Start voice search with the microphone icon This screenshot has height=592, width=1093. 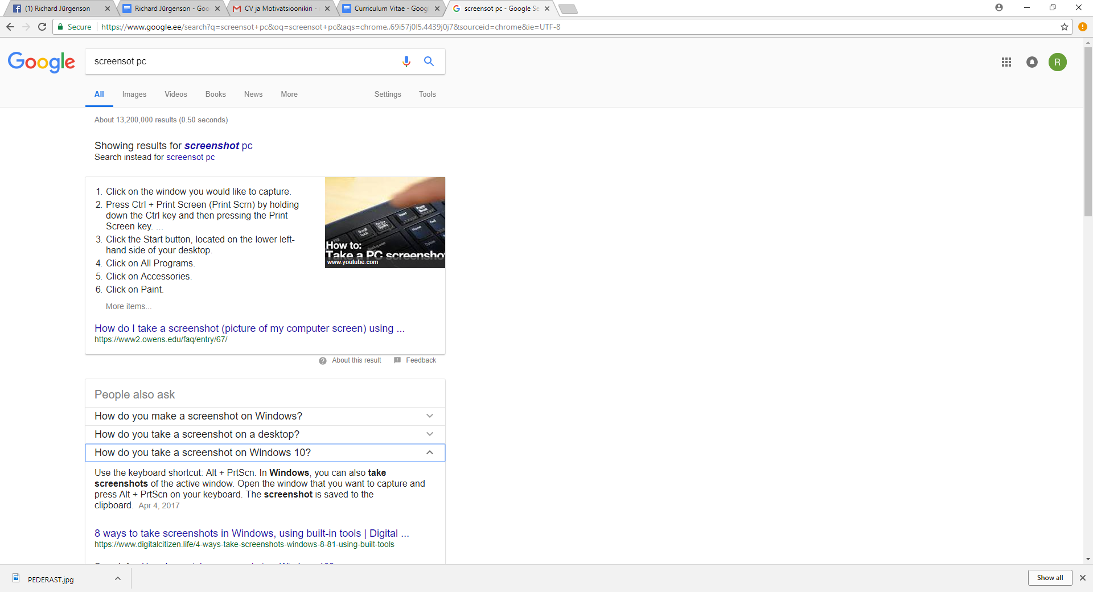click(406, 61)
